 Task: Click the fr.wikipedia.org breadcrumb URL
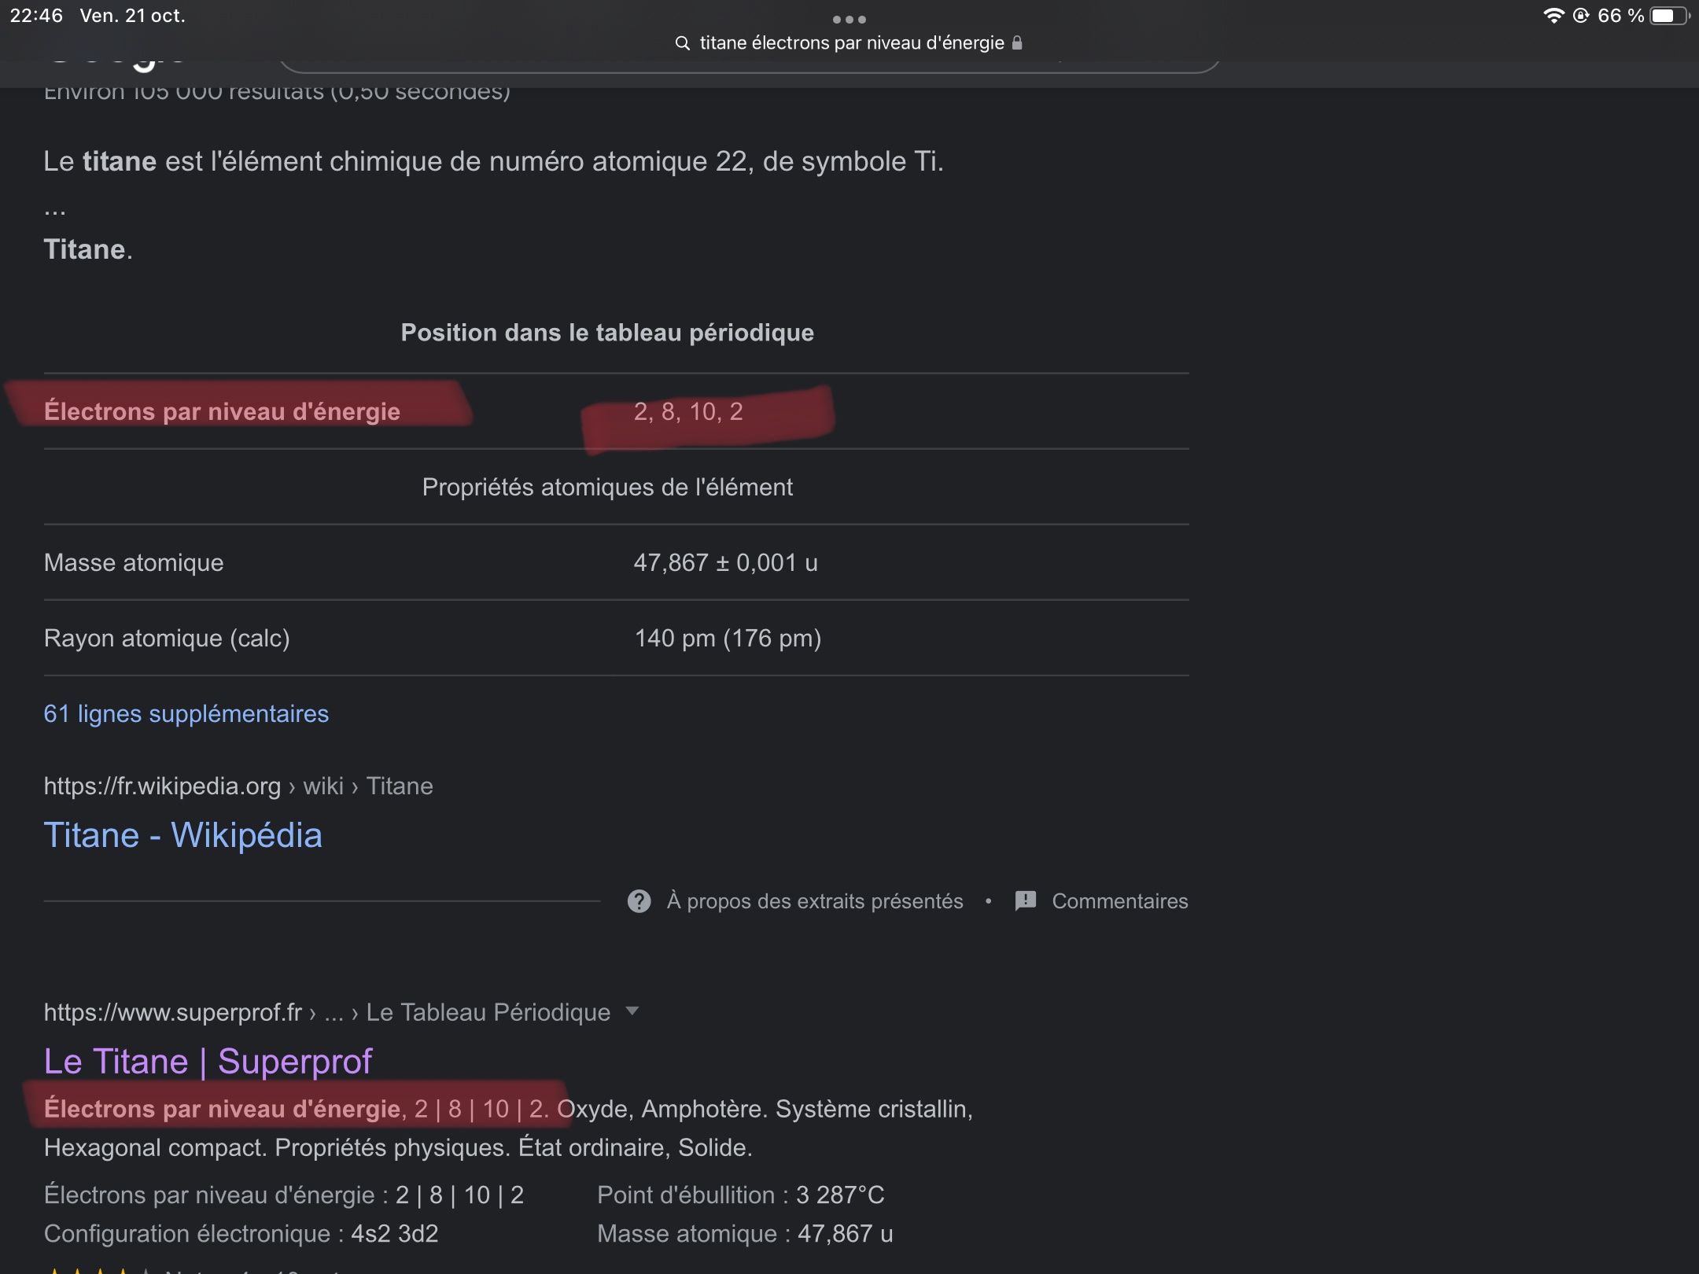coord(162,786)
